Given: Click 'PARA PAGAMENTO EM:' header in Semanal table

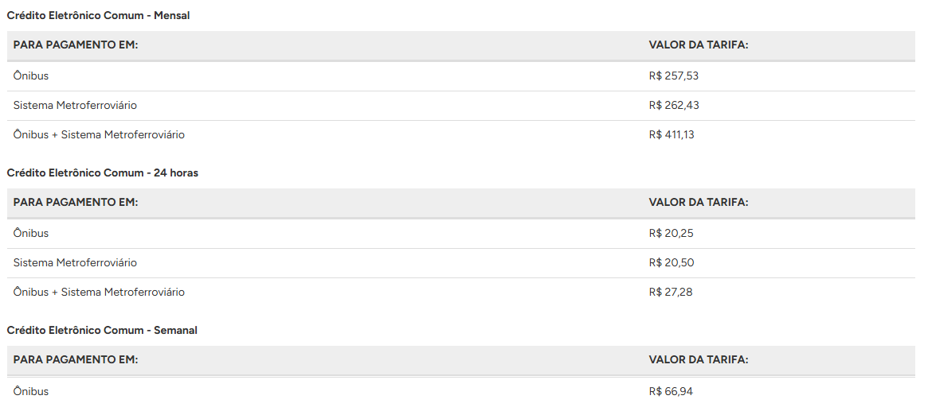Looking at the screenshot, I should point(76,359).
